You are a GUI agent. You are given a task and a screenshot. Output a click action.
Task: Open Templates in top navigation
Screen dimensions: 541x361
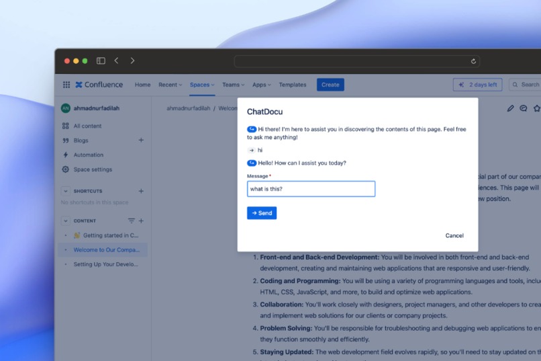click(x=293, y=85)
